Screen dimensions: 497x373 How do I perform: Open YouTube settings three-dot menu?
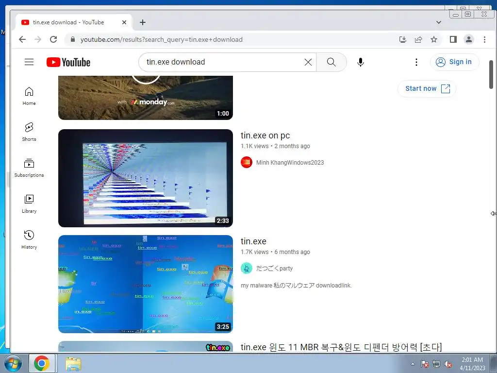tap(416, 62)
